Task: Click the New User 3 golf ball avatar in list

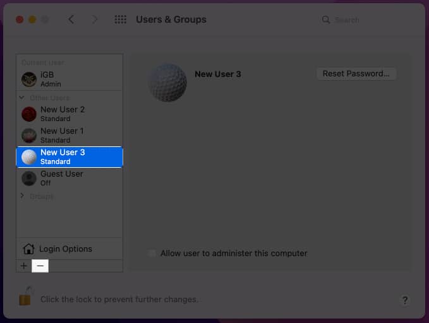Action: pos(29,157)
